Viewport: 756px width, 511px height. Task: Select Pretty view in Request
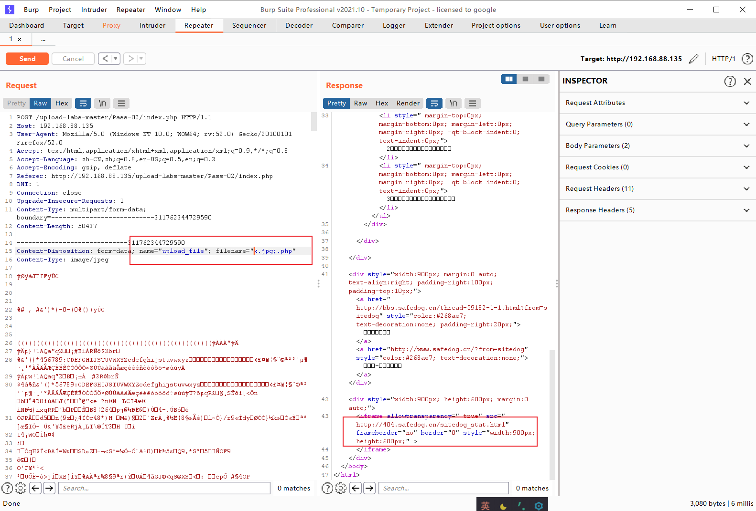point(17,103)
